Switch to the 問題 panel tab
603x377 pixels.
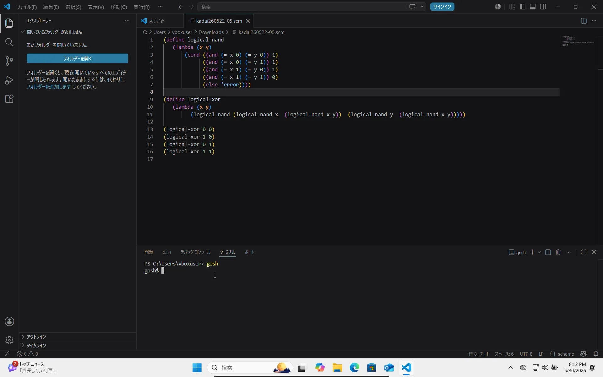[149, 252]
